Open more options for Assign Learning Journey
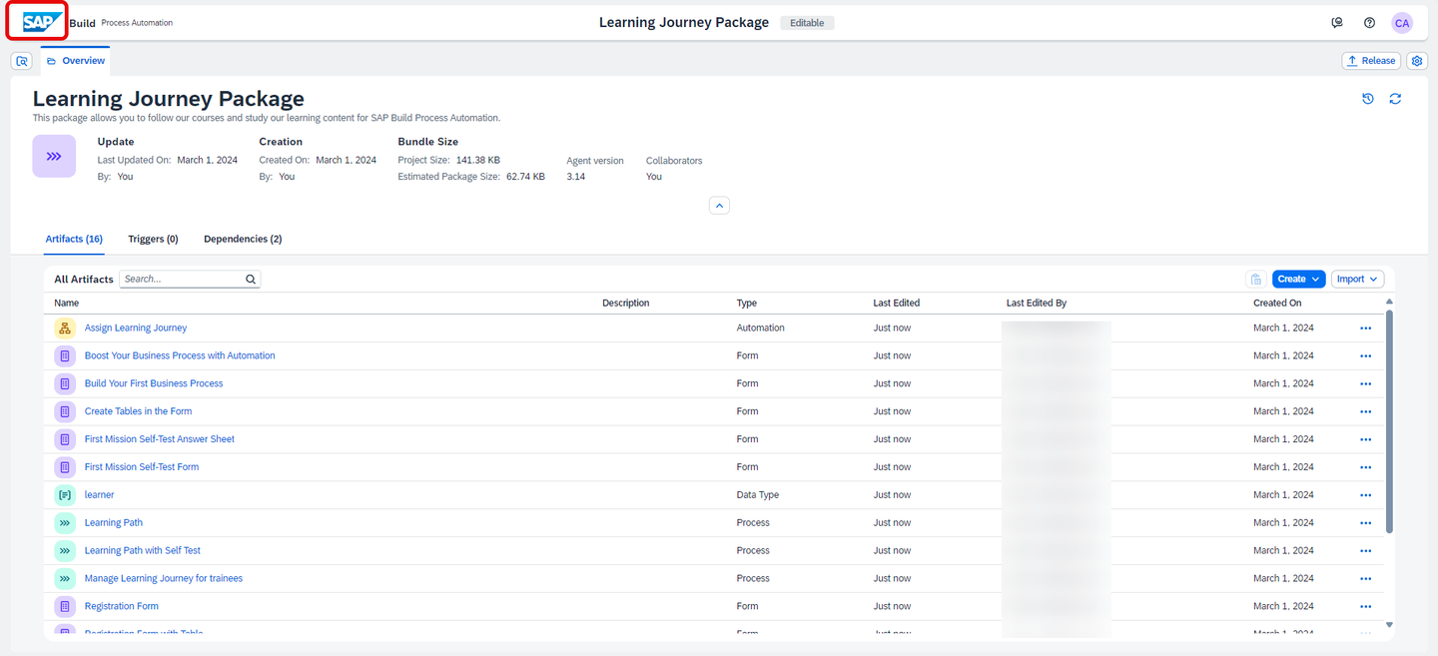The image size is (1438, 656). [1365, 328]
